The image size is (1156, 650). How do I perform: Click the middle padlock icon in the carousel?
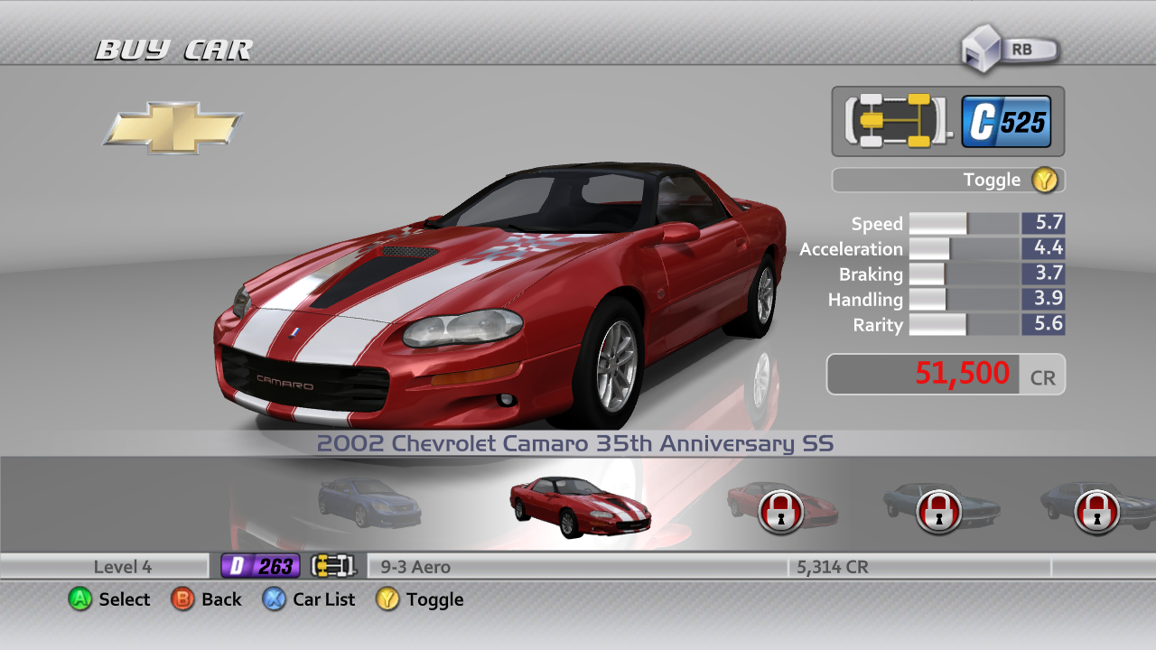(x=937, y=512)
